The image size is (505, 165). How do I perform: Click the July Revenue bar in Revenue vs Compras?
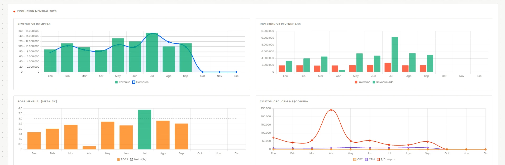[x=152, y=52]
